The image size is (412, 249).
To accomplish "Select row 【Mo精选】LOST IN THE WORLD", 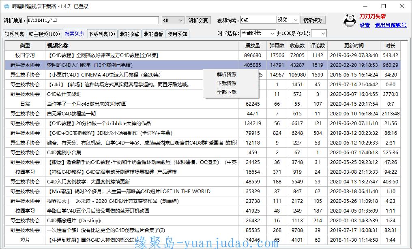I will [203, 191].
